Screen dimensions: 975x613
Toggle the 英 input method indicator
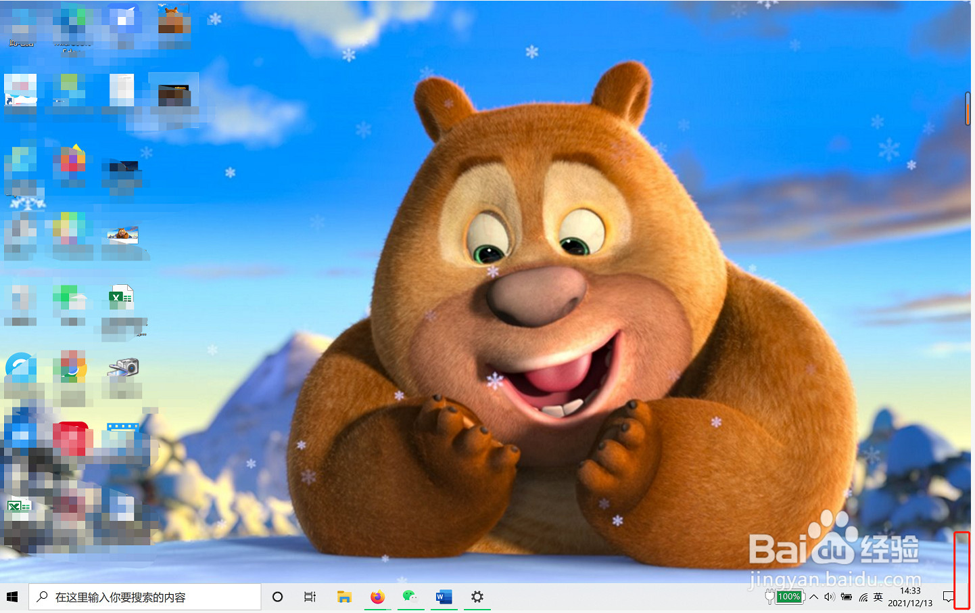pyautogui.click(x=878, y=597)
